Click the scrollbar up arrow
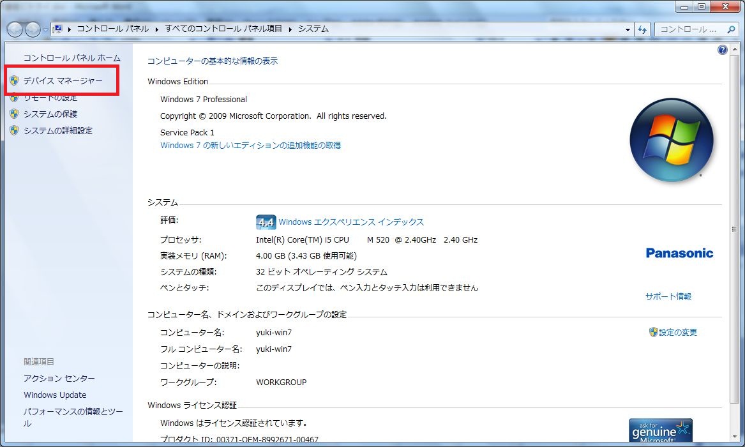This screenshot has height=447, width=745. tap(735, 49)
